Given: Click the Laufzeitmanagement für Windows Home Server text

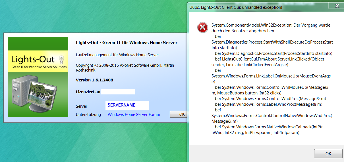Looking at the screenshot, I should pyautogui.click(x=117, y=55).
